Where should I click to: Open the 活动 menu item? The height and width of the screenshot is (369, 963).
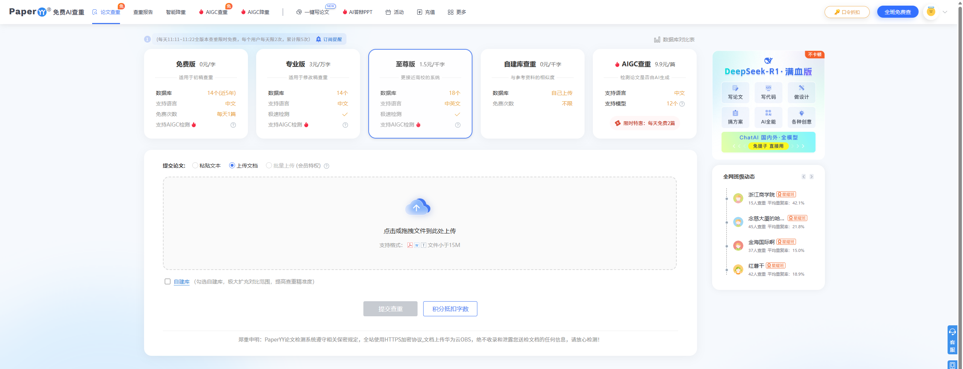395,12
